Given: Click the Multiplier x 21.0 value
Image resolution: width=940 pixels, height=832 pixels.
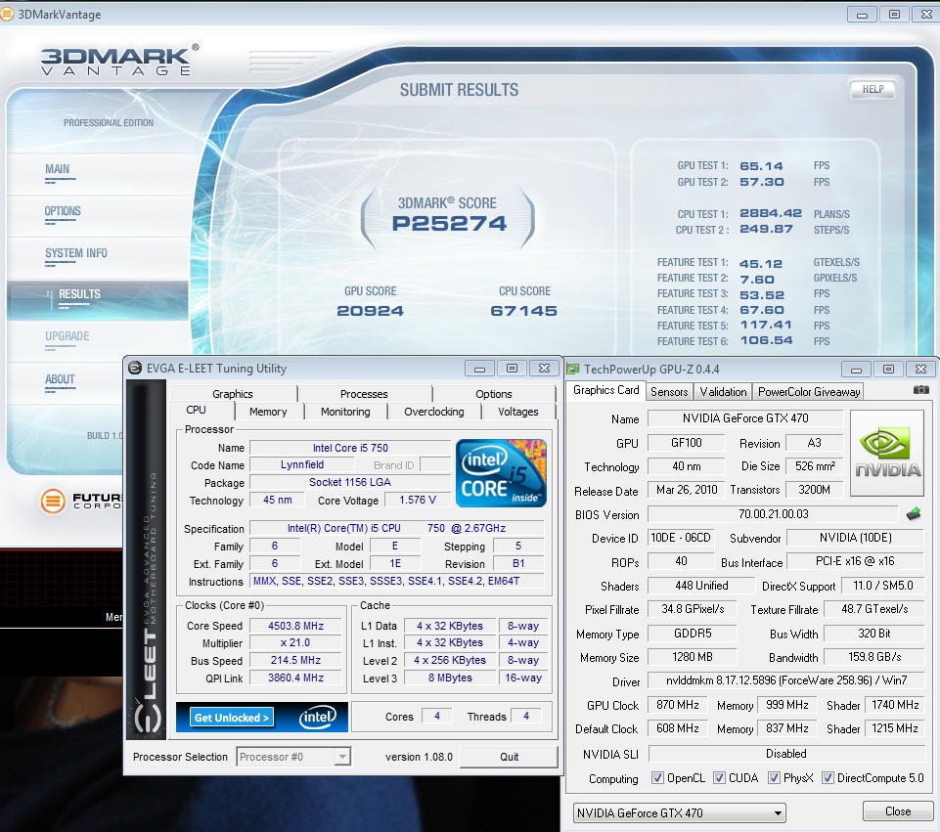Looking at the screenshot, I should [295, 642].
